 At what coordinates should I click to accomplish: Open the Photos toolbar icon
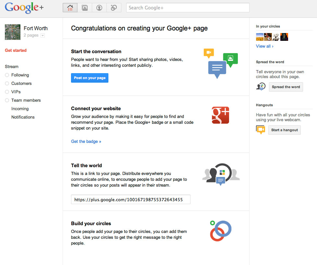click(85, 8)
